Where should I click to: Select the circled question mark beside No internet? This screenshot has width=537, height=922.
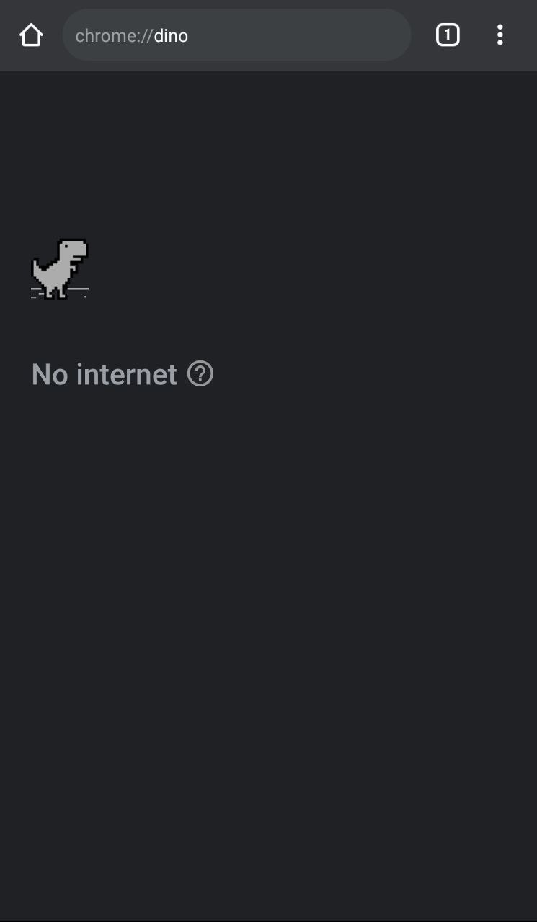pos(200,373)
